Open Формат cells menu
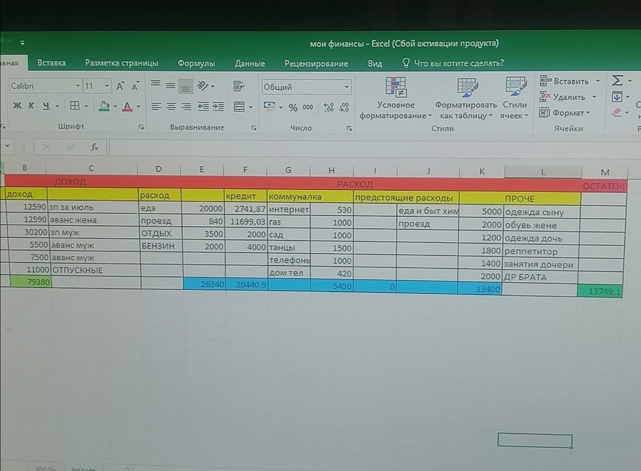641x471 pixels. click(564, 112)
